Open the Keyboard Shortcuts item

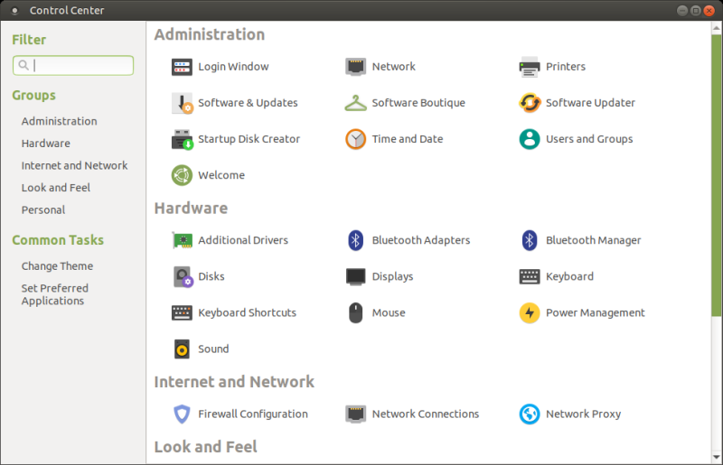click(x=247, y=312)
